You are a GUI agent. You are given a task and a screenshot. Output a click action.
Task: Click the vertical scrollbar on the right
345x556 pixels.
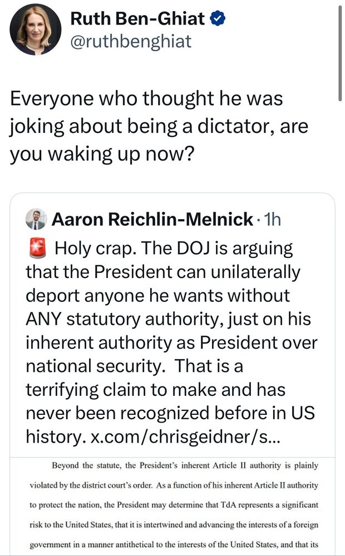[339, 50]
